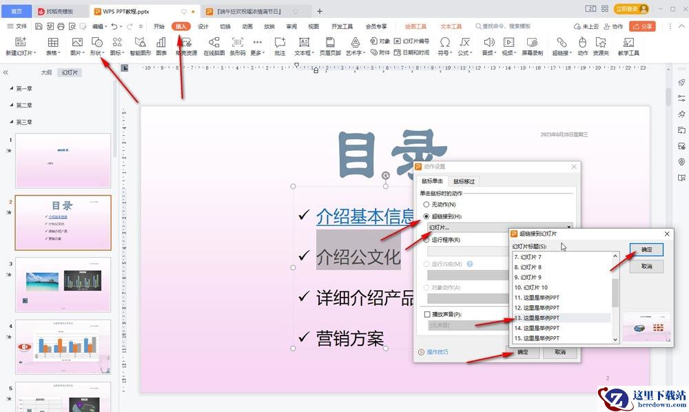689x412 pixels.
Task: Open the 编辑 dropdown in title toolbar
Action: (x=100, y=26)
